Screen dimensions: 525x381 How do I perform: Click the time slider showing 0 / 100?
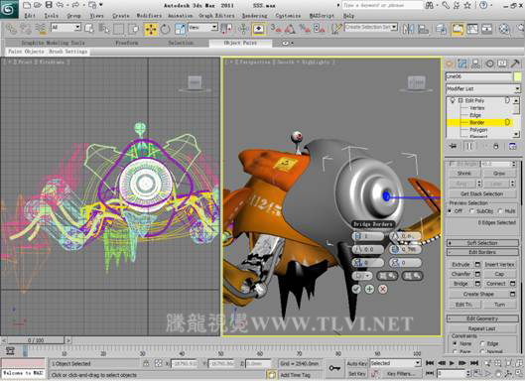[x=36, y=340]
